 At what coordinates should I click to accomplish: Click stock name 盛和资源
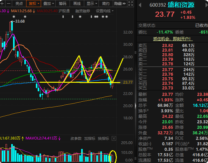[181, 5]
